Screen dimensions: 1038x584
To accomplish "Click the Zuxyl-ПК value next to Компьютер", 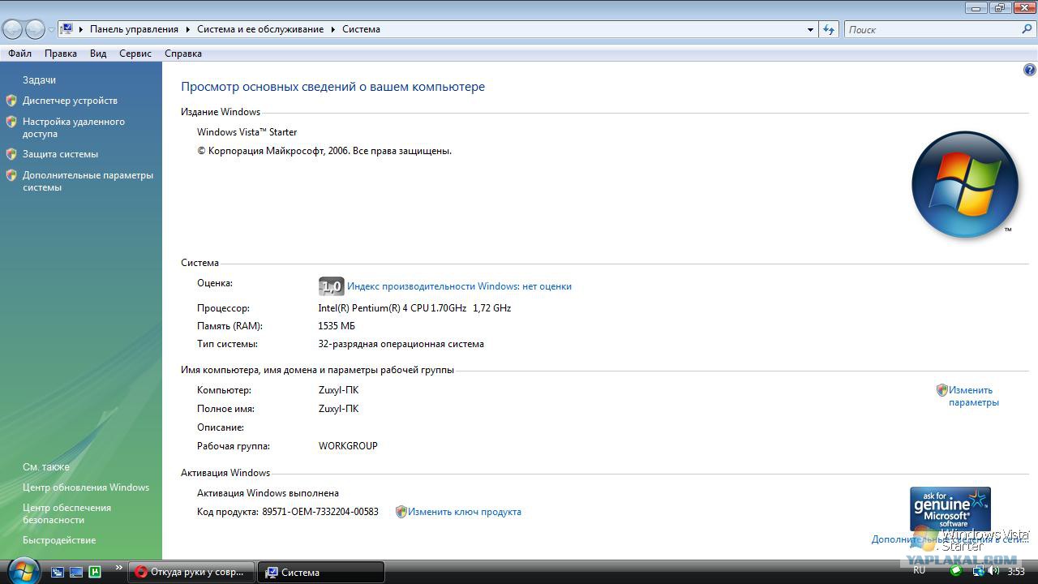I will (x=338, y=390).
